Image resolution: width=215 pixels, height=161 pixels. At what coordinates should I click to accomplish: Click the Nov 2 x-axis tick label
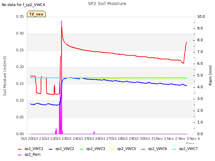point(172,139)
